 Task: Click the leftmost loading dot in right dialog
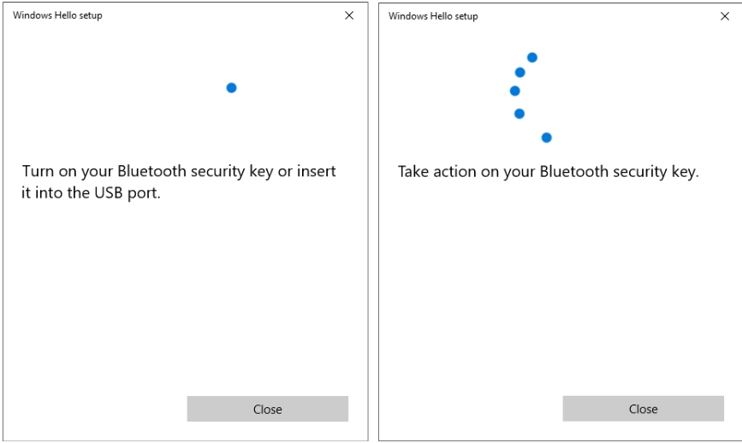[514, 91]
